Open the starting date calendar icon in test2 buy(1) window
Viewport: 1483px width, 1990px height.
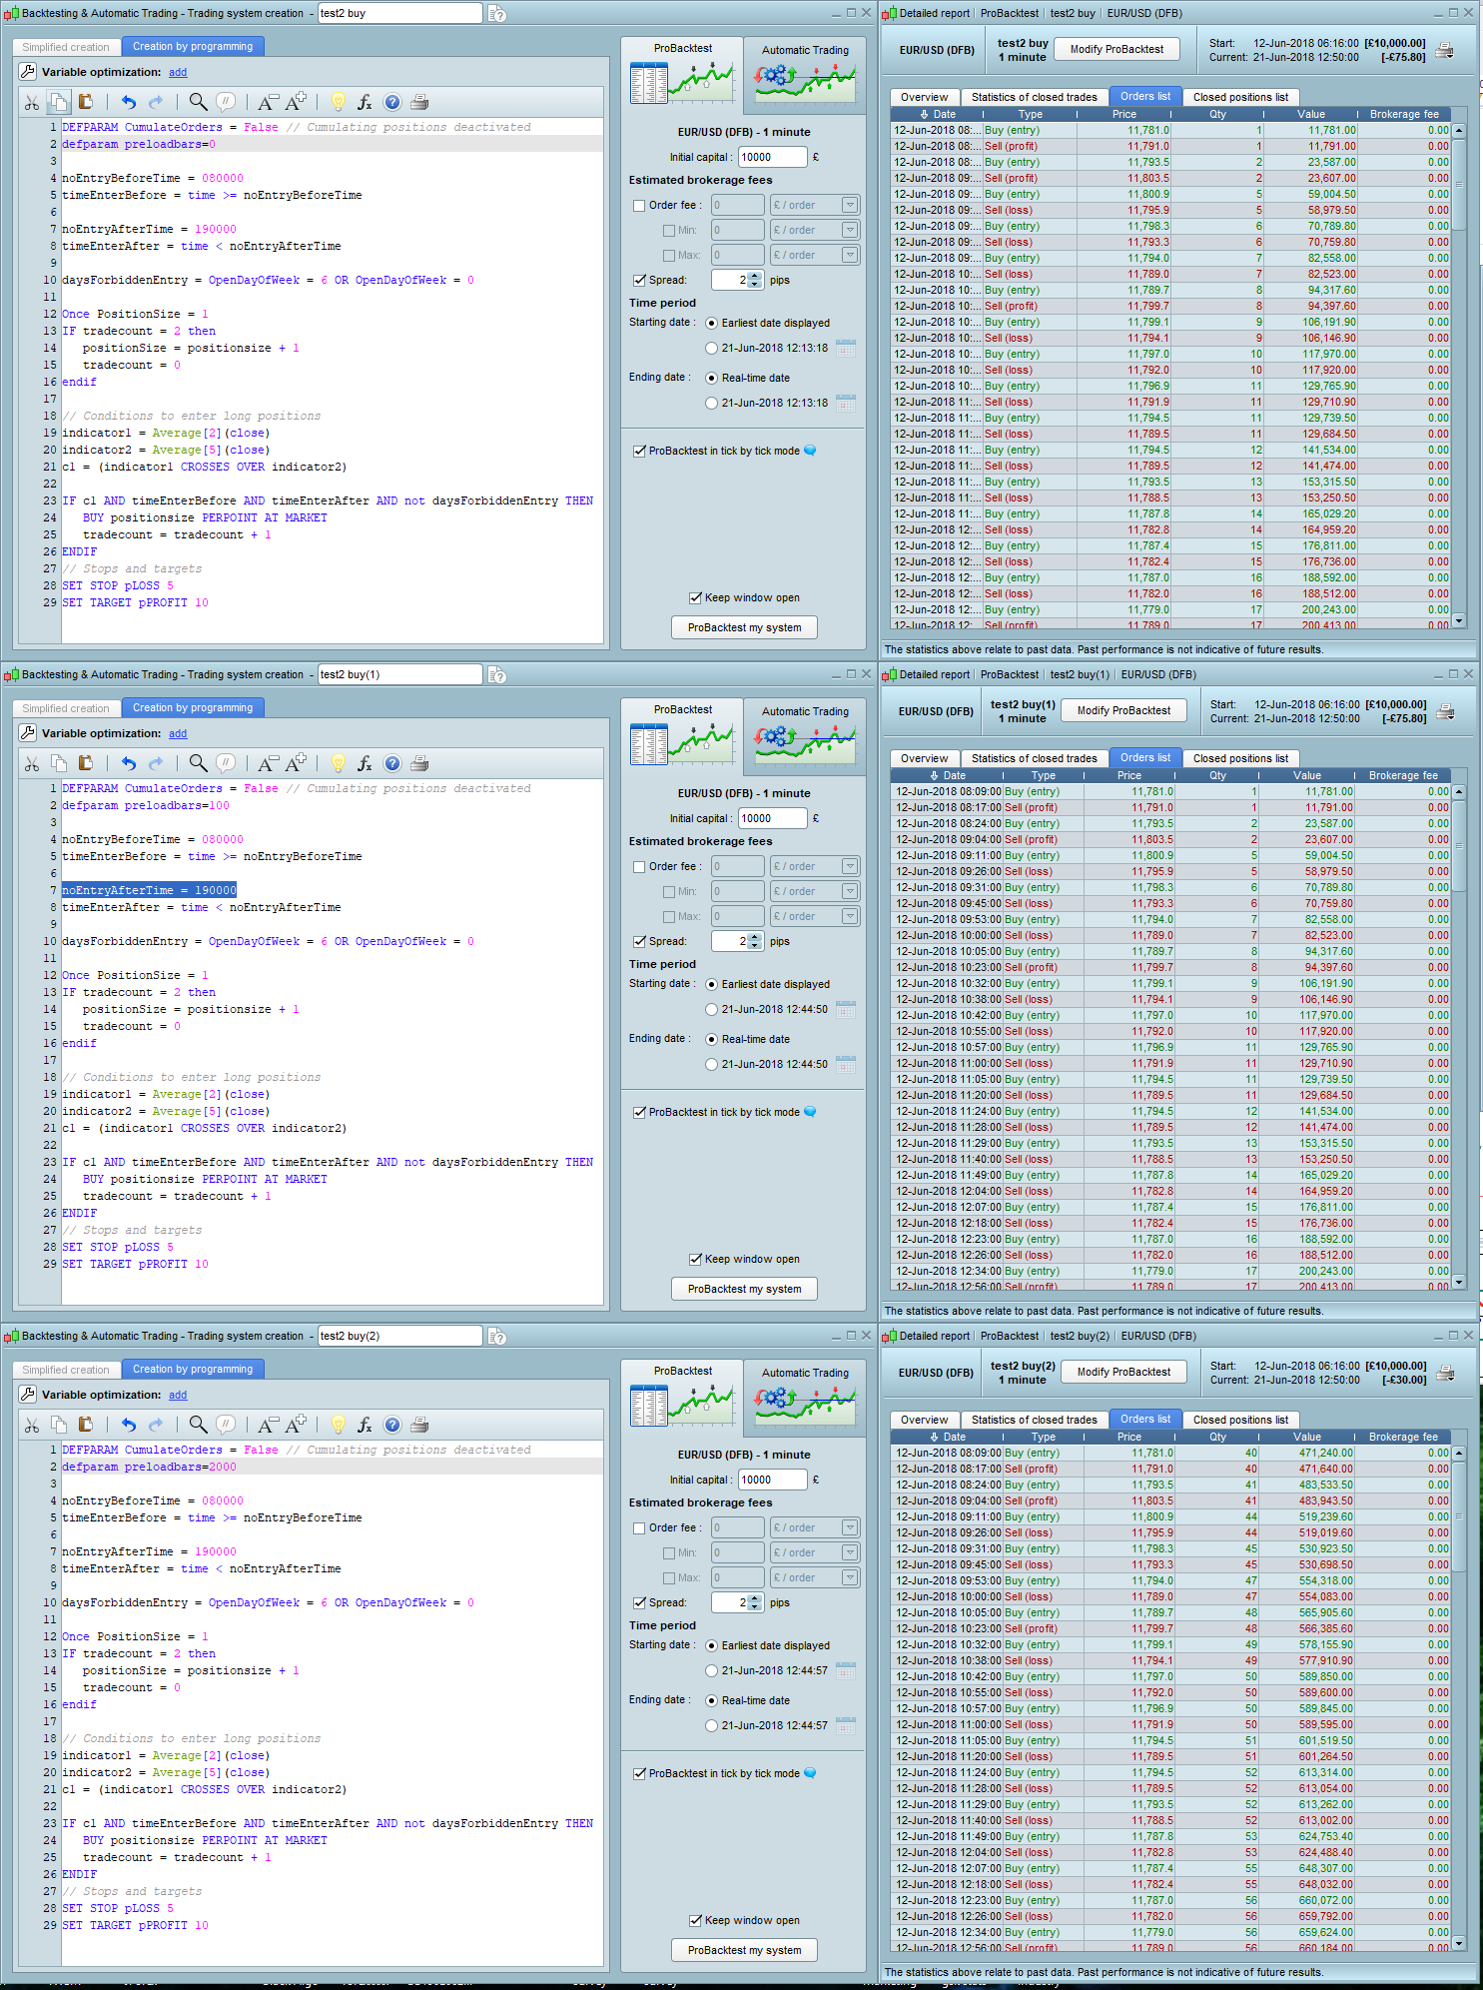coord(846,1010)
